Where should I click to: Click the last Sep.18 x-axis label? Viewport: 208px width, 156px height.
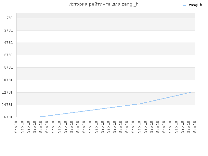tap(195, 127)
